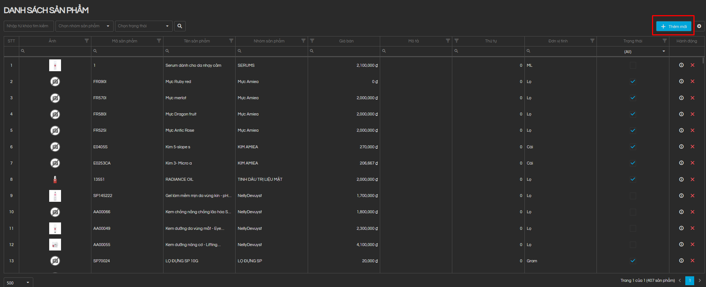Open info icon for RADIANCE OIL row
Screen dimensions: 706x287
point(681,179)
